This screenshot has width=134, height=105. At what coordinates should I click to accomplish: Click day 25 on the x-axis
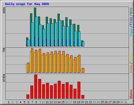(102, 102)
